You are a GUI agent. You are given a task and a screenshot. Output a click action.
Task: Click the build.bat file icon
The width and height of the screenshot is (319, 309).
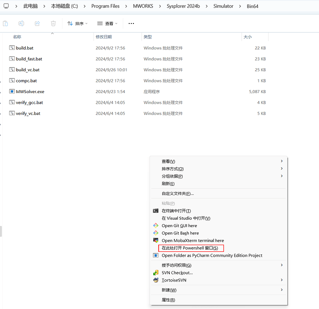12,48
